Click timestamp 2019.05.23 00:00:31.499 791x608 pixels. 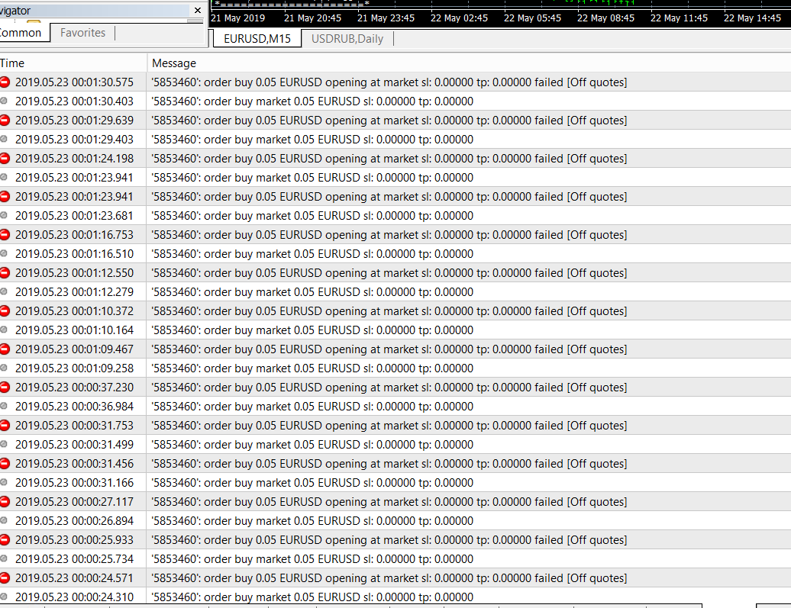[x=75, y=445]
